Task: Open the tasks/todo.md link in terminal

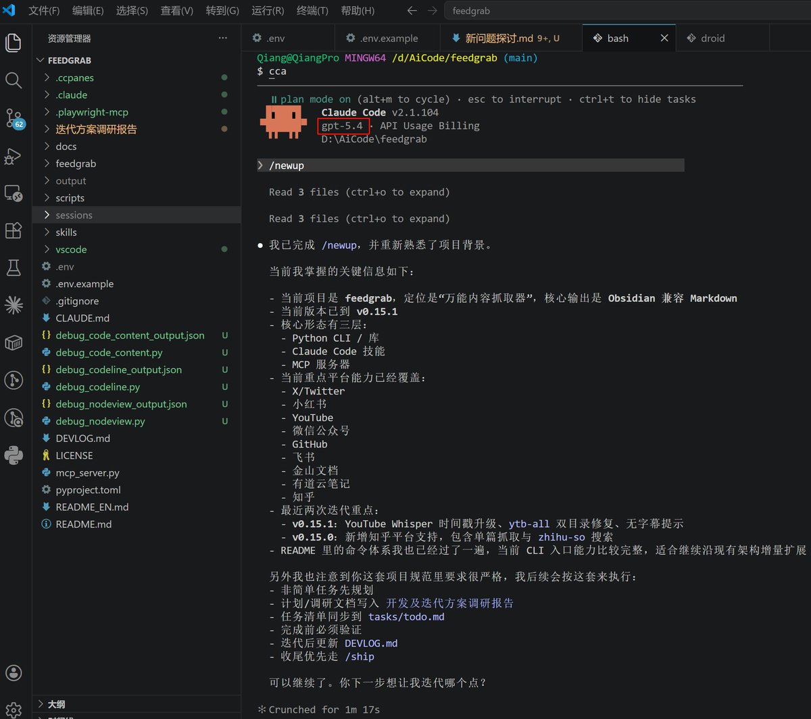Action: point(405,616)
